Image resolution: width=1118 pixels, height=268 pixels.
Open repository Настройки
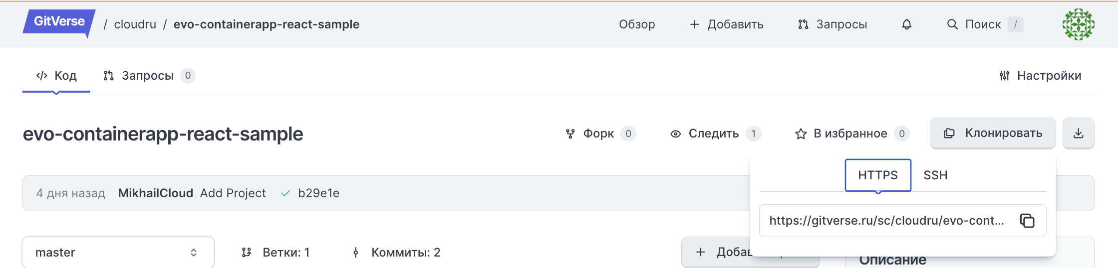click(x=1040, y=76)
